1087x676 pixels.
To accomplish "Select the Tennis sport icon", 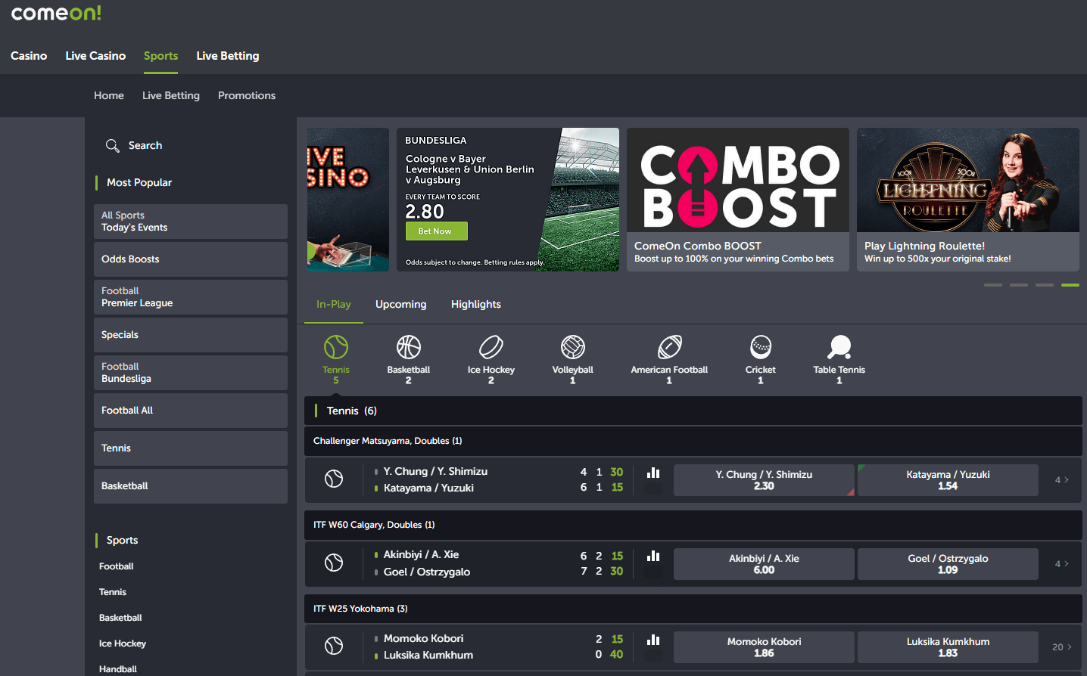I will tap(336, 347).
